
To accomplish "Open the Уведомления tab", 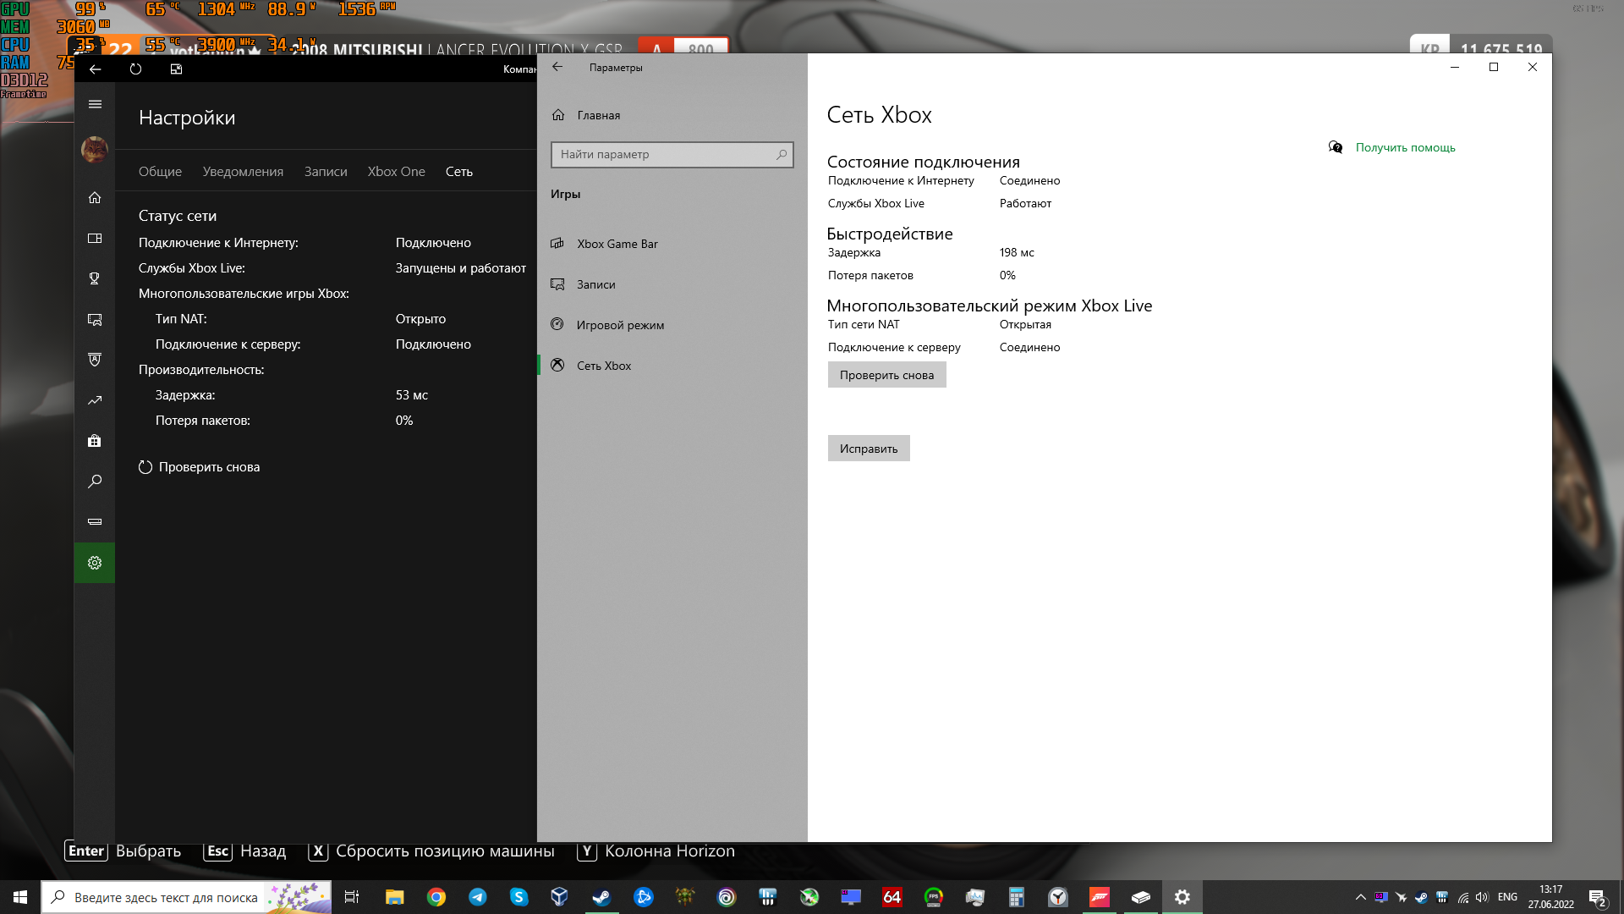I will (243, 172).
